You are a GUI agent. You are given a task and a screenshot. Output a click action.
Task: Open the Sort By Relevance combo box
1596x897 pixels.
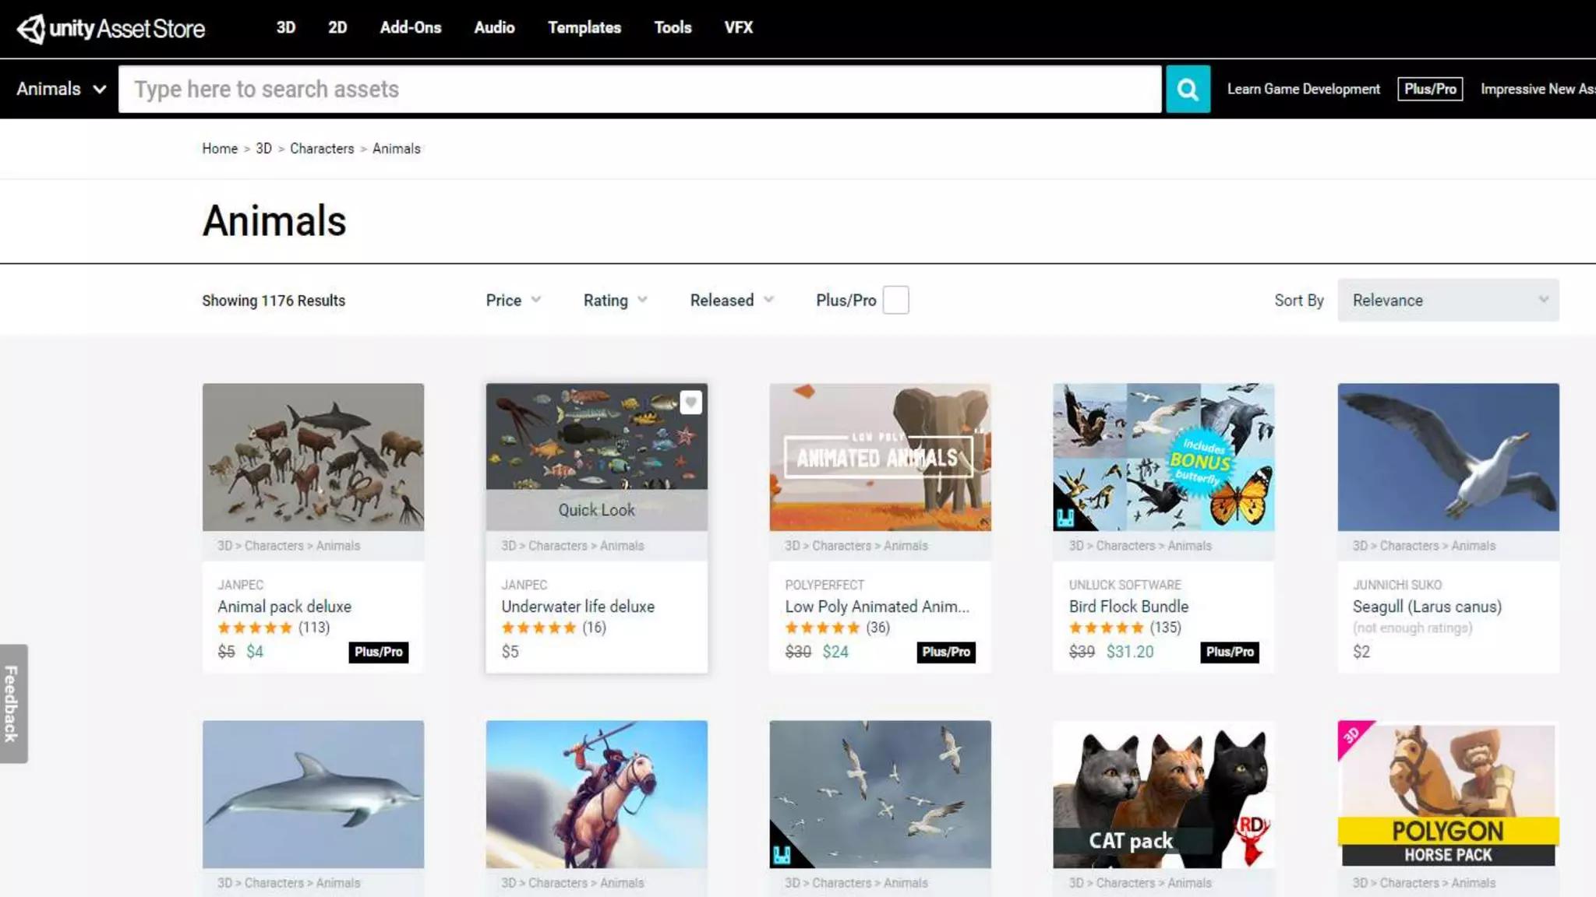[x=1447, y=300]
